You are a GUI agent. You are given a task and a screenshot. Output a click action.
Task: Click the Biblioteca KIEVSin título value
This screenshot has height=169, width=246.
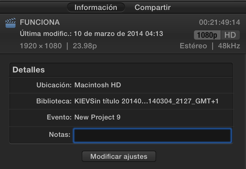146,101
